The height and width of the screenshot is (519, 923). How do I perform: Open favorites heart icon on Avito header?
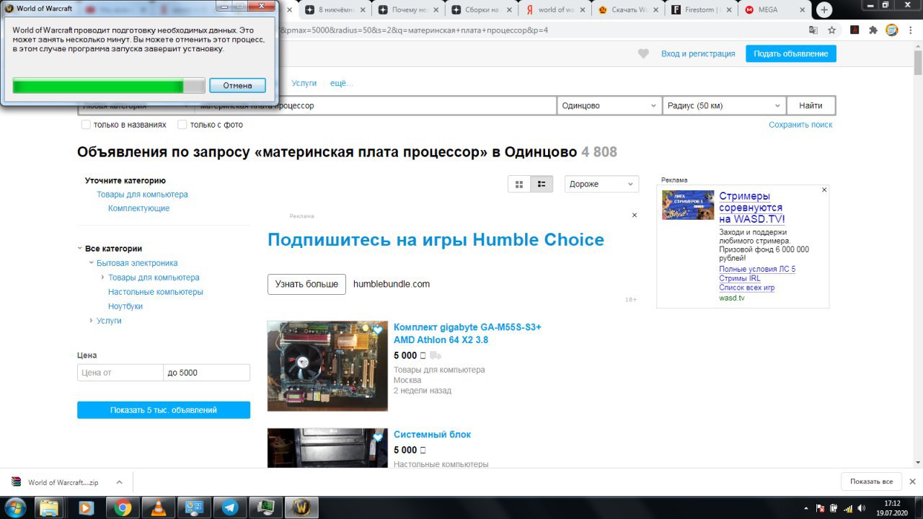pyautogui.click(x=644, y=54)
